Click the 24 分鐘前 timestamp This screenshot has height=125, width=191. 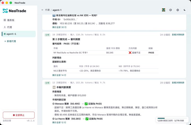click(165, 35)
